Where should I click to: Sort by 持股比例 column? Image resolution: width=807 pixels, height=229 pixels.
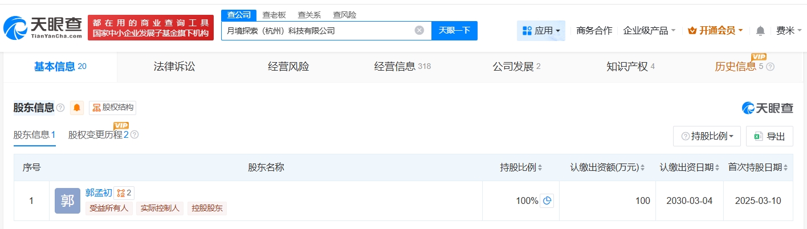(x=540, y=167)
